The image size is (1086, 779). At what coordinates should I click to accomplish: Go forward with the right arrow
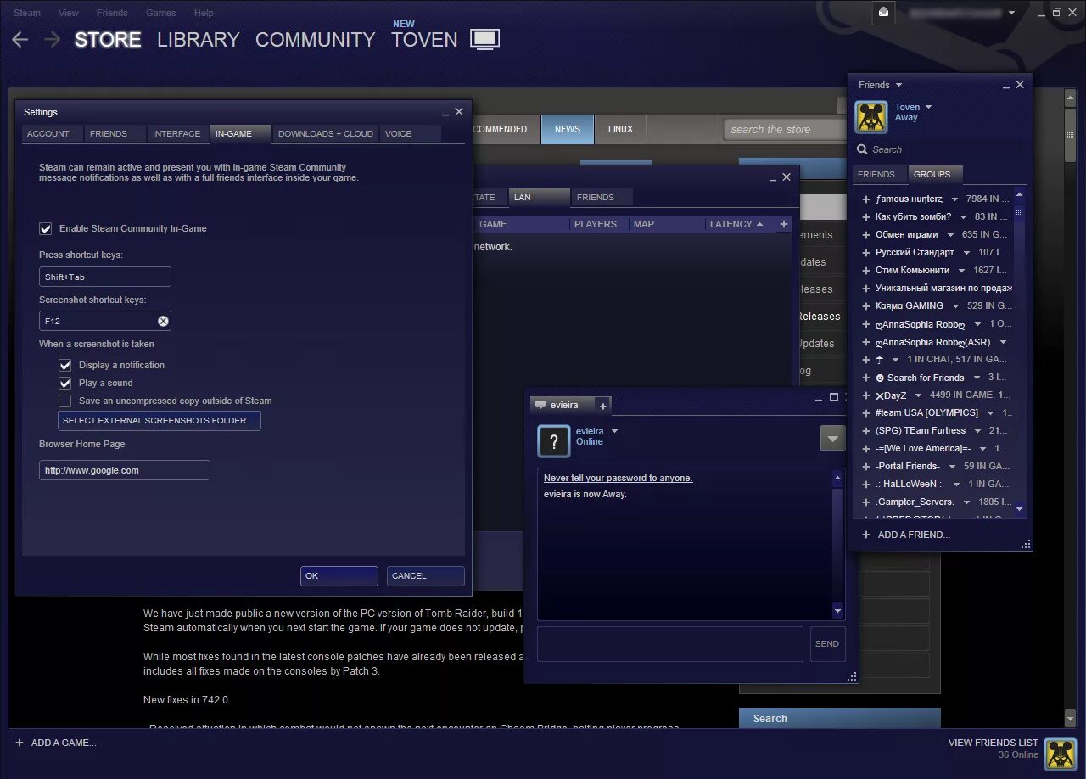[x=52, y=39]
